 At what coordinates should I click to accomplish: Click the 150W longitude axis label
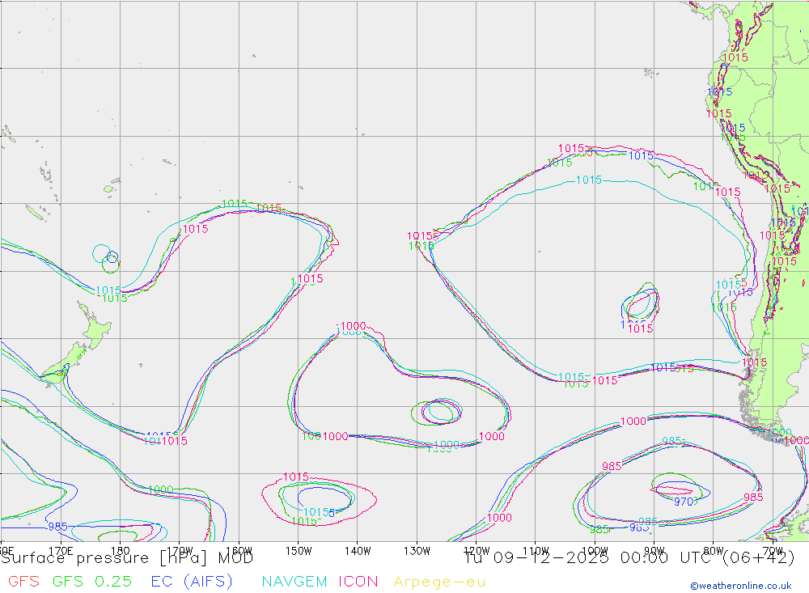[x=299, y=551]
